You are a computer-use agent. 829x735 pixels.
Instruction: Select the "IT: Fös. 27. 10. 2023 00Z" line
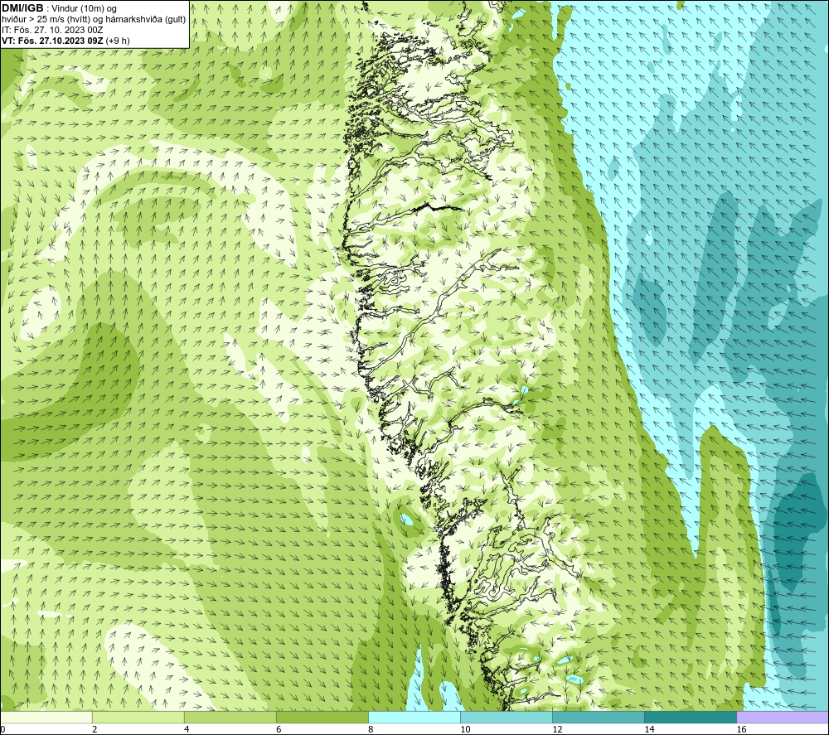pyautogui.click(x=52, y=30)
